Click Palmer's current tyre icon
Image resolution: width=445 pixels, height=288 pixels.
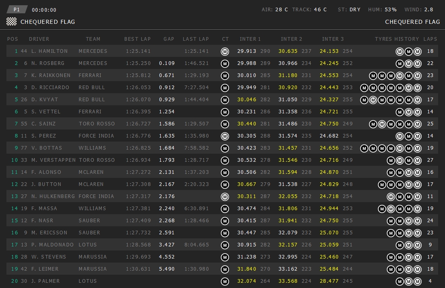225,281
